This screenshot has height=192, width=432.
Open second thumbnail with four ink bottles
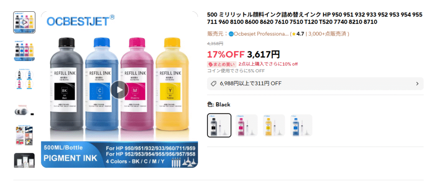[24, 50]
